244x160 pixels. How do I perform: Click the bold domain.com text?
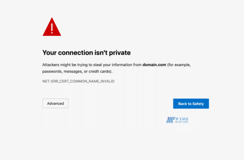[x=154, y=65]
